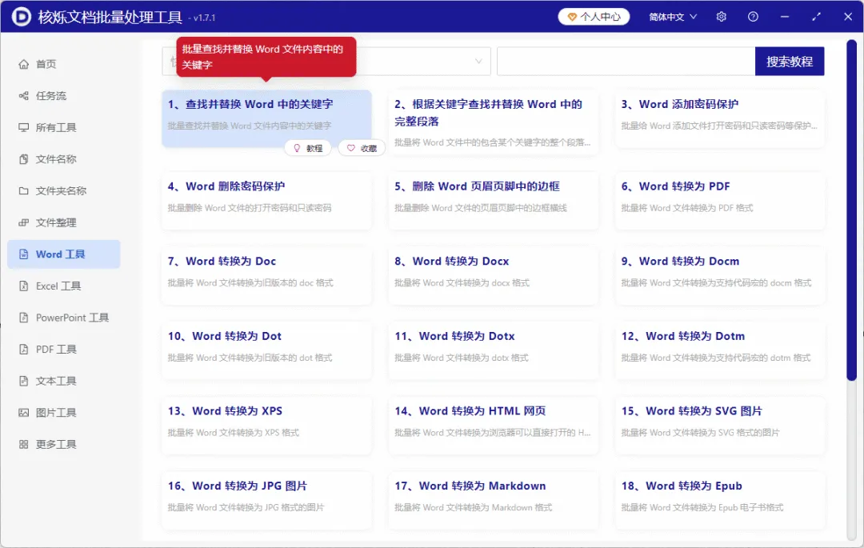The height and width of the screenshot is (548, 864).
Task: Click the Excel file icon in sidebar
Action: click(24, 286)
